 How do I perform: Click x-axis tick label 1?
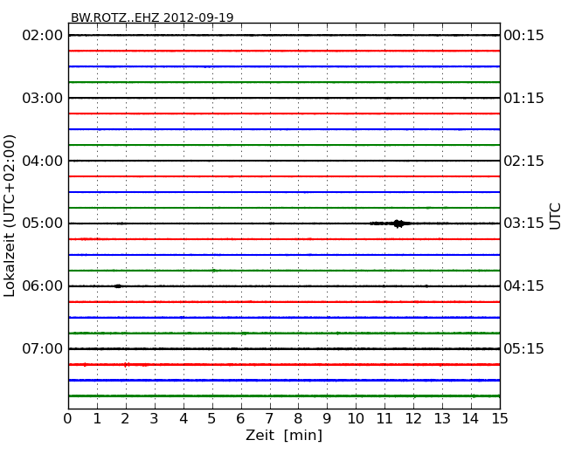97,419
